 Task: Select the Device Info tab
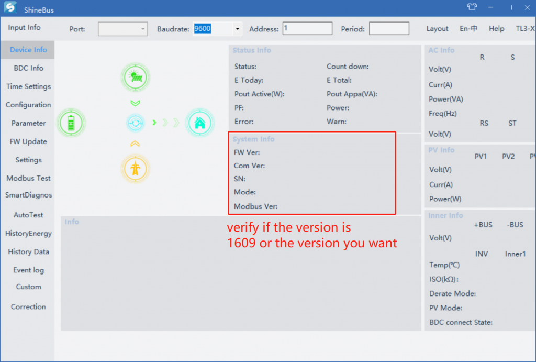pos(28,50)
